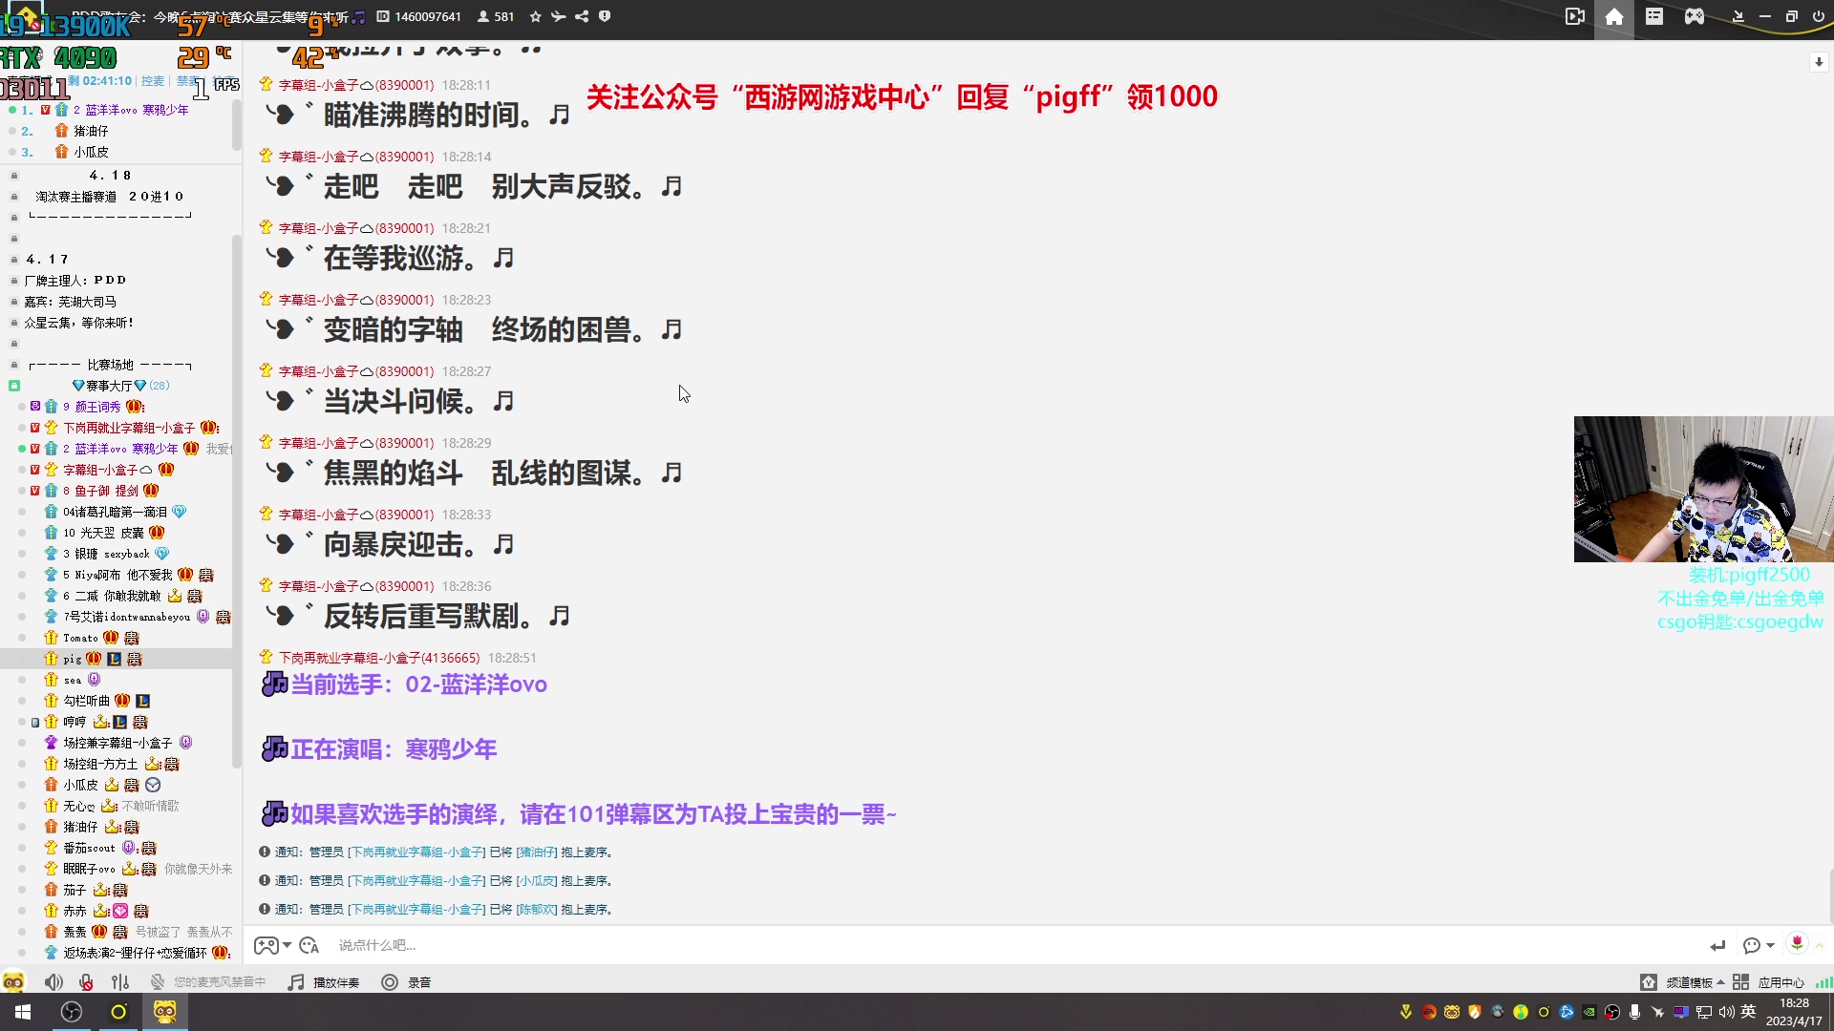
Task: Click channel row 厂牌主理人: PDD
Action: [75, 281]
